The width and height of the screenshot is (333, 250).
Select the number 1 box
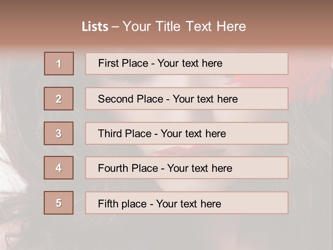coord(59,64)
